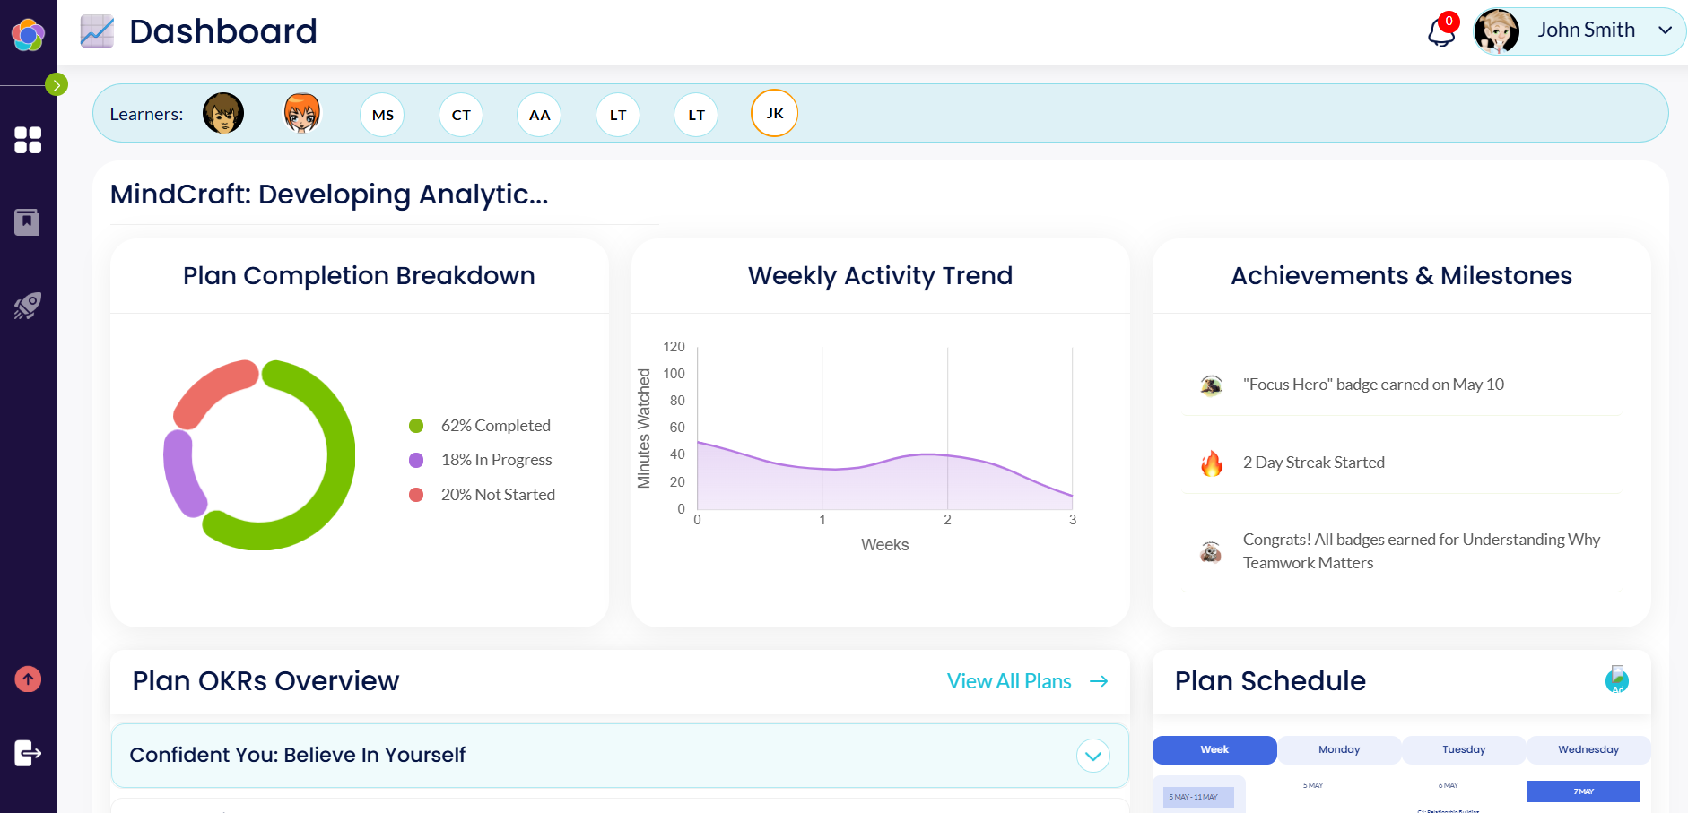Expand the John Smith profile dropdown
Screen dimensions: 1688x813
point(1666,30)
